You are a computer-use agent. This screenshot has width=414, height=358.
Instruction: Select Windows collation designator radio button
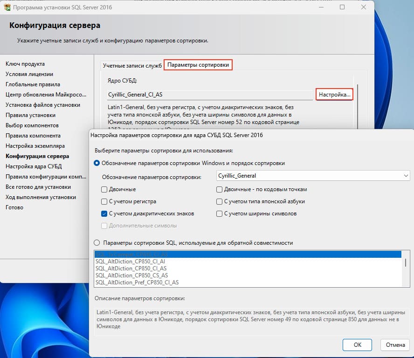pos(97,163)
